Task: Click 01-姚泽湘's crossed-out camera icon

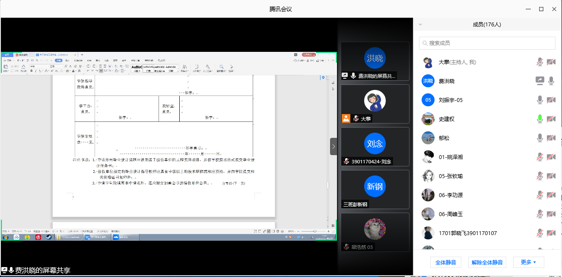Action: point(551,157)
